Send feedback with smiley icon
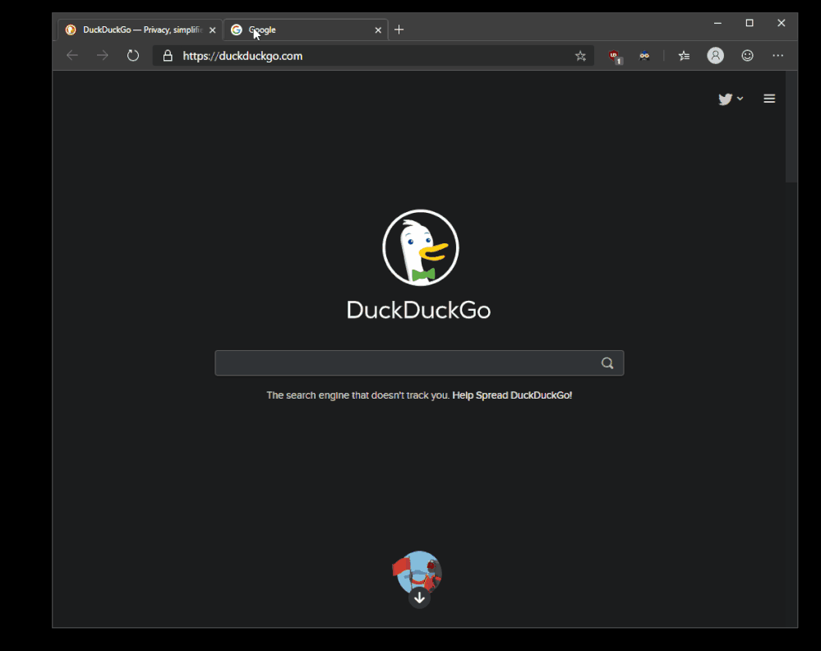The height and width of the screenshot is (651, 821). pos(747,56)
